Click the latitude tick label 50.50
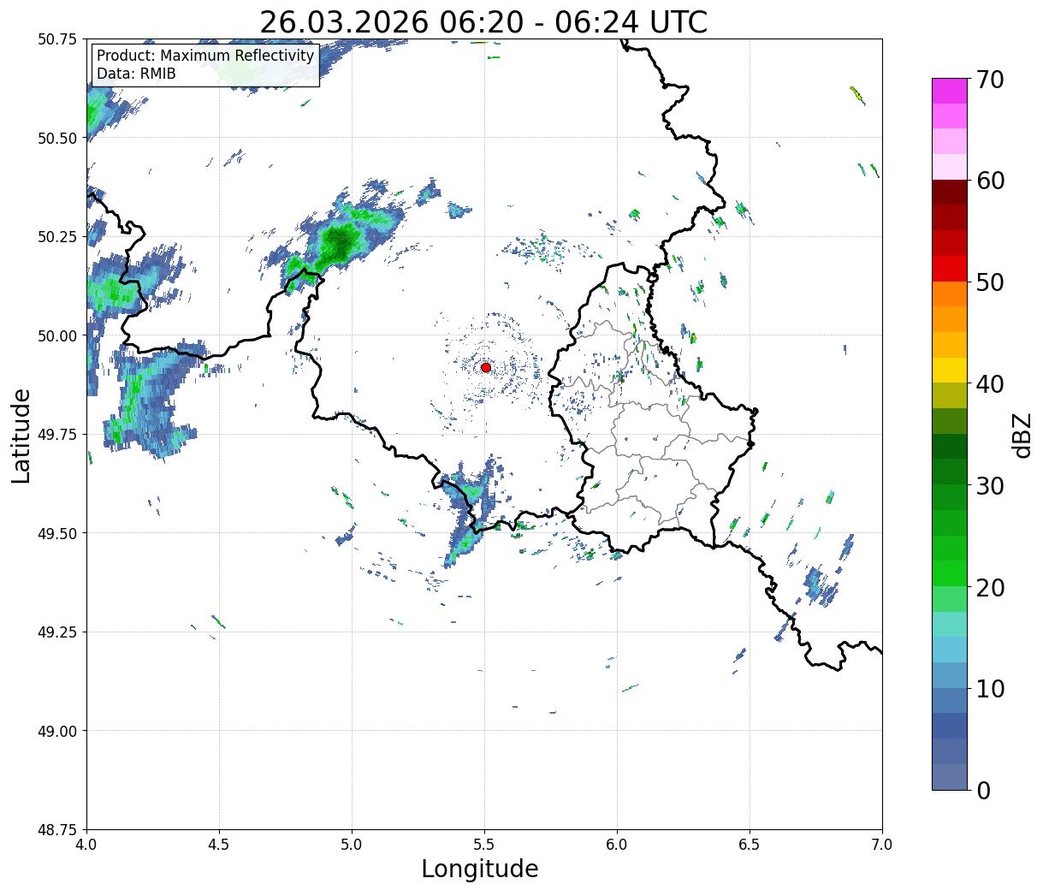Viewport: 1043px width, 890px height. tap(57, 138)
